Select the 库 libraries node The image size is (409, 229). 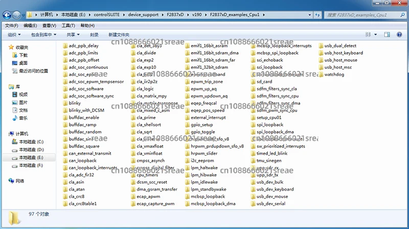point(17,87)
